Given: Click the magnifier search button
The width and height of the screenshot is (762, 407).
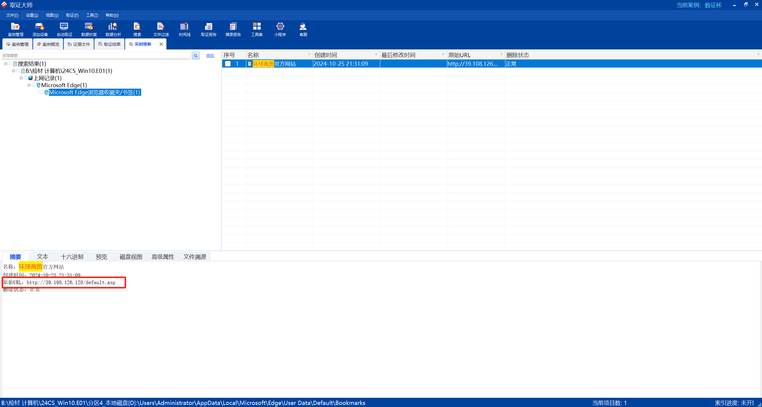Looking at the screenshot, I should pyautogui.click(x=196, y=56).
